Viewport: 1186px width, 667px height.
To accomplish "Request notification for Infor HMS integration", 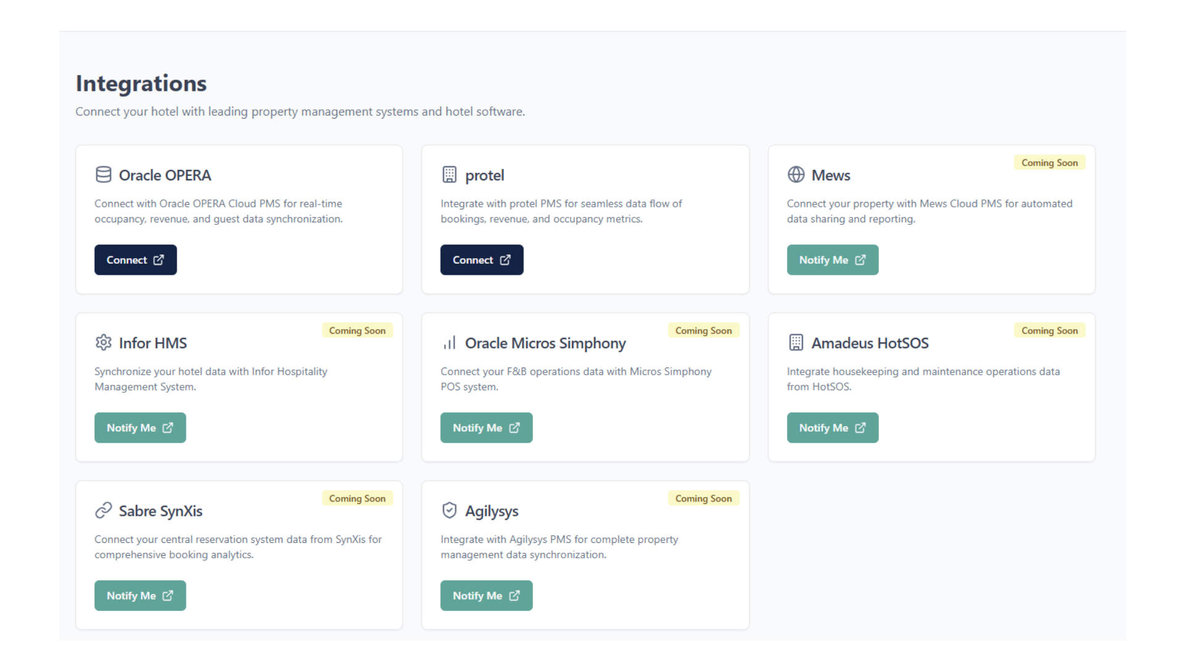I will click(140, 427).
